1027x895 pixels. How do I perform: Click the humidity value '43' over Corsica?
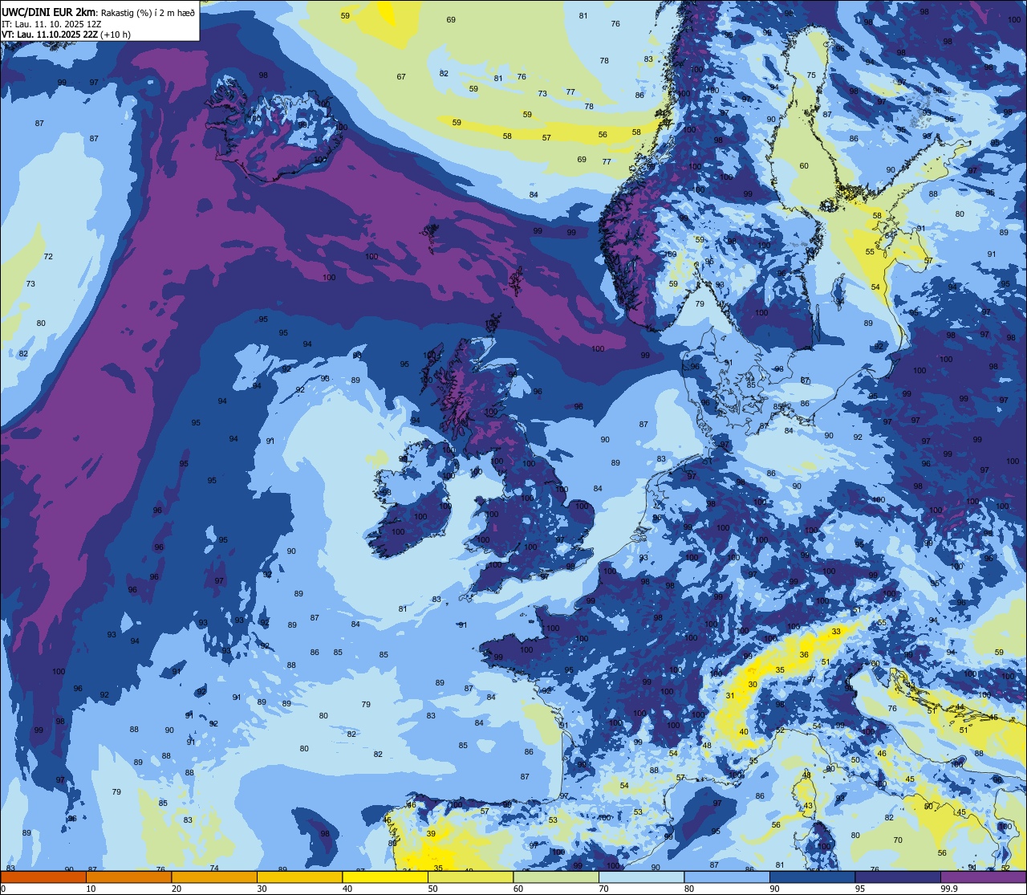tap(809, 806)
